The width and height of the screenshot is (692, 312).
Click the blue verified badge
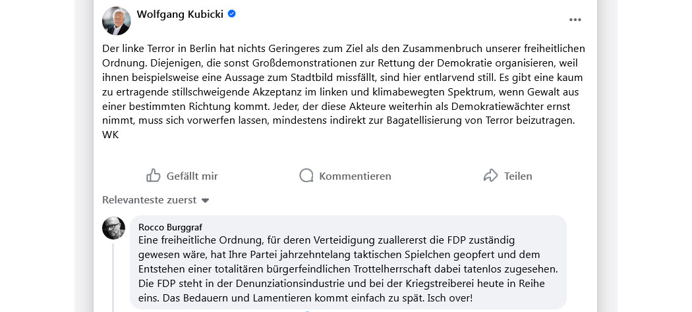pos(232,14)
